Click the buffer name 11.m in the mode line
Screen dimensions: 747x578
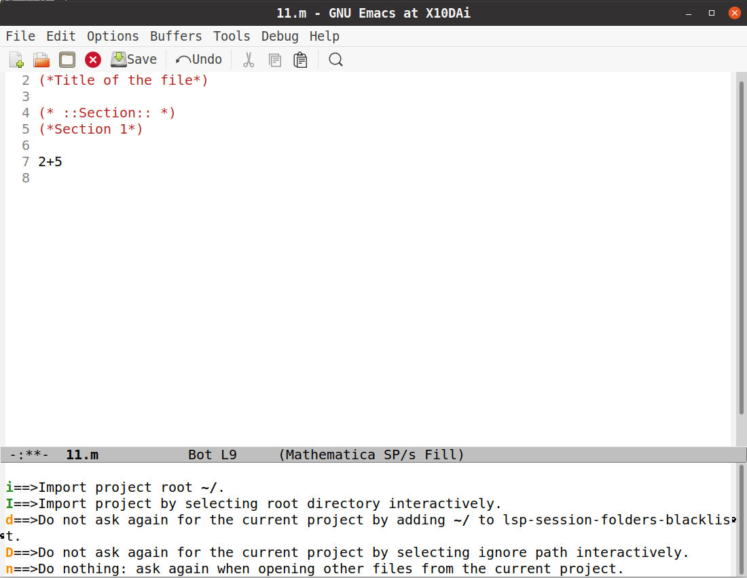tap(81, 455)
